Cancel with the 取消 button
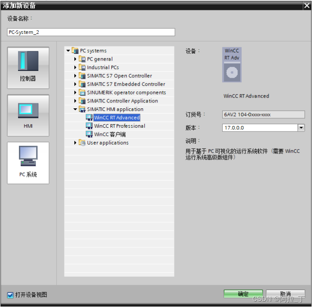The image size is (312, 307). point(285,294)
